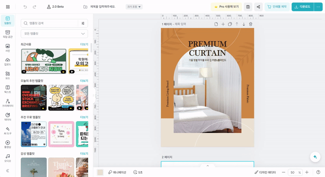Select the 텍스트 (Text) tool in the sidebar
325x177 pixels.
pos(8,89)
